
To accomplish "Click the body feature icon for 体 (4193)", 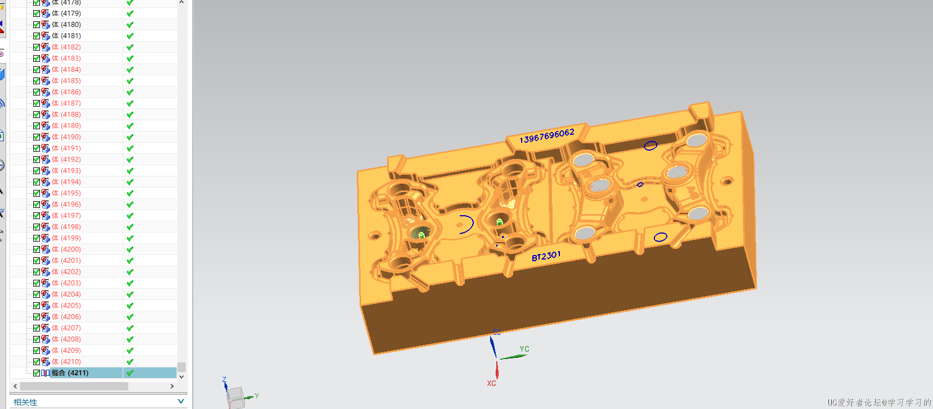I will click(x=46, y=171).
